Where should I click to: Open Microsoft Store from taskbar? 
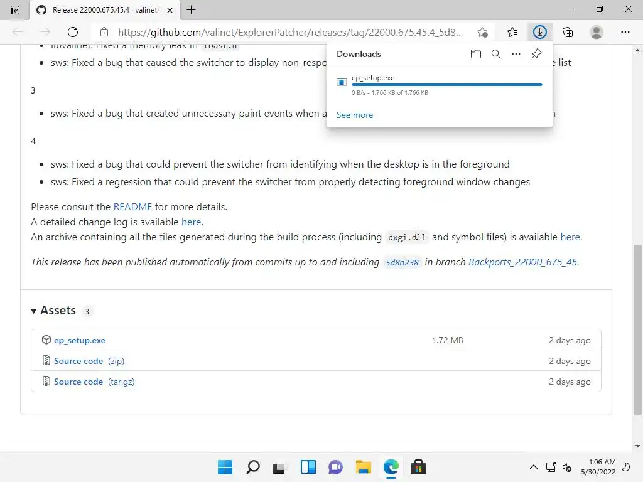coord(419,467)
